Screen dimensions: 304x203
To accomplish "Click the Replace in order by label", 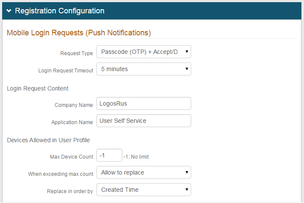I will pyautogui.click(x=70, y=191).
